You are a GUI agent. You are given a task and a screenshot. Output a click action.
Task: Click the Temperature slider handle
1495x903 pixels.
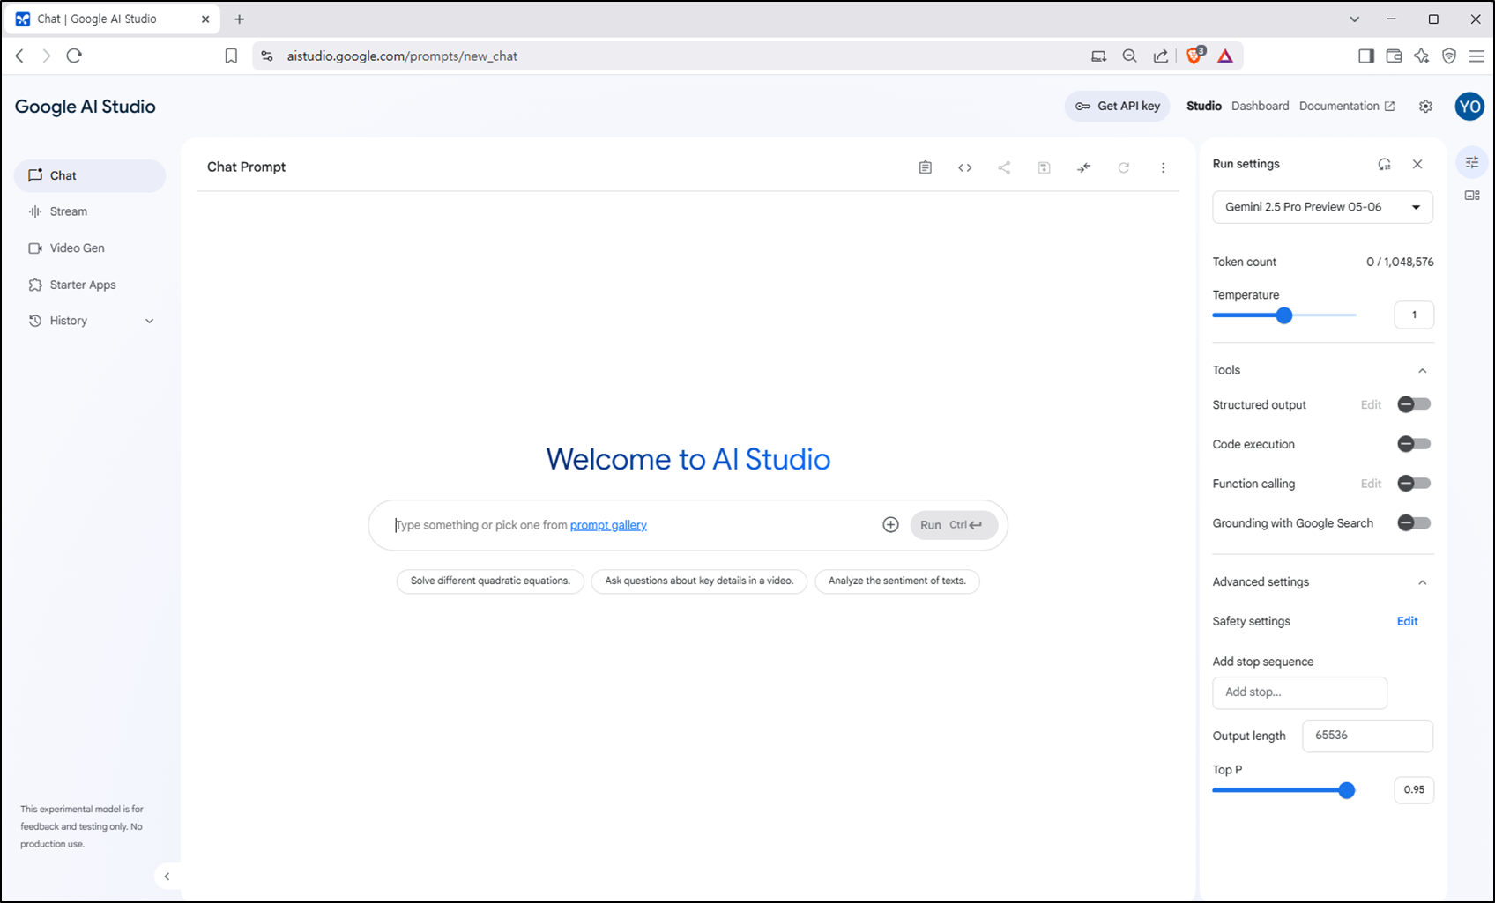click(1284, 315)
